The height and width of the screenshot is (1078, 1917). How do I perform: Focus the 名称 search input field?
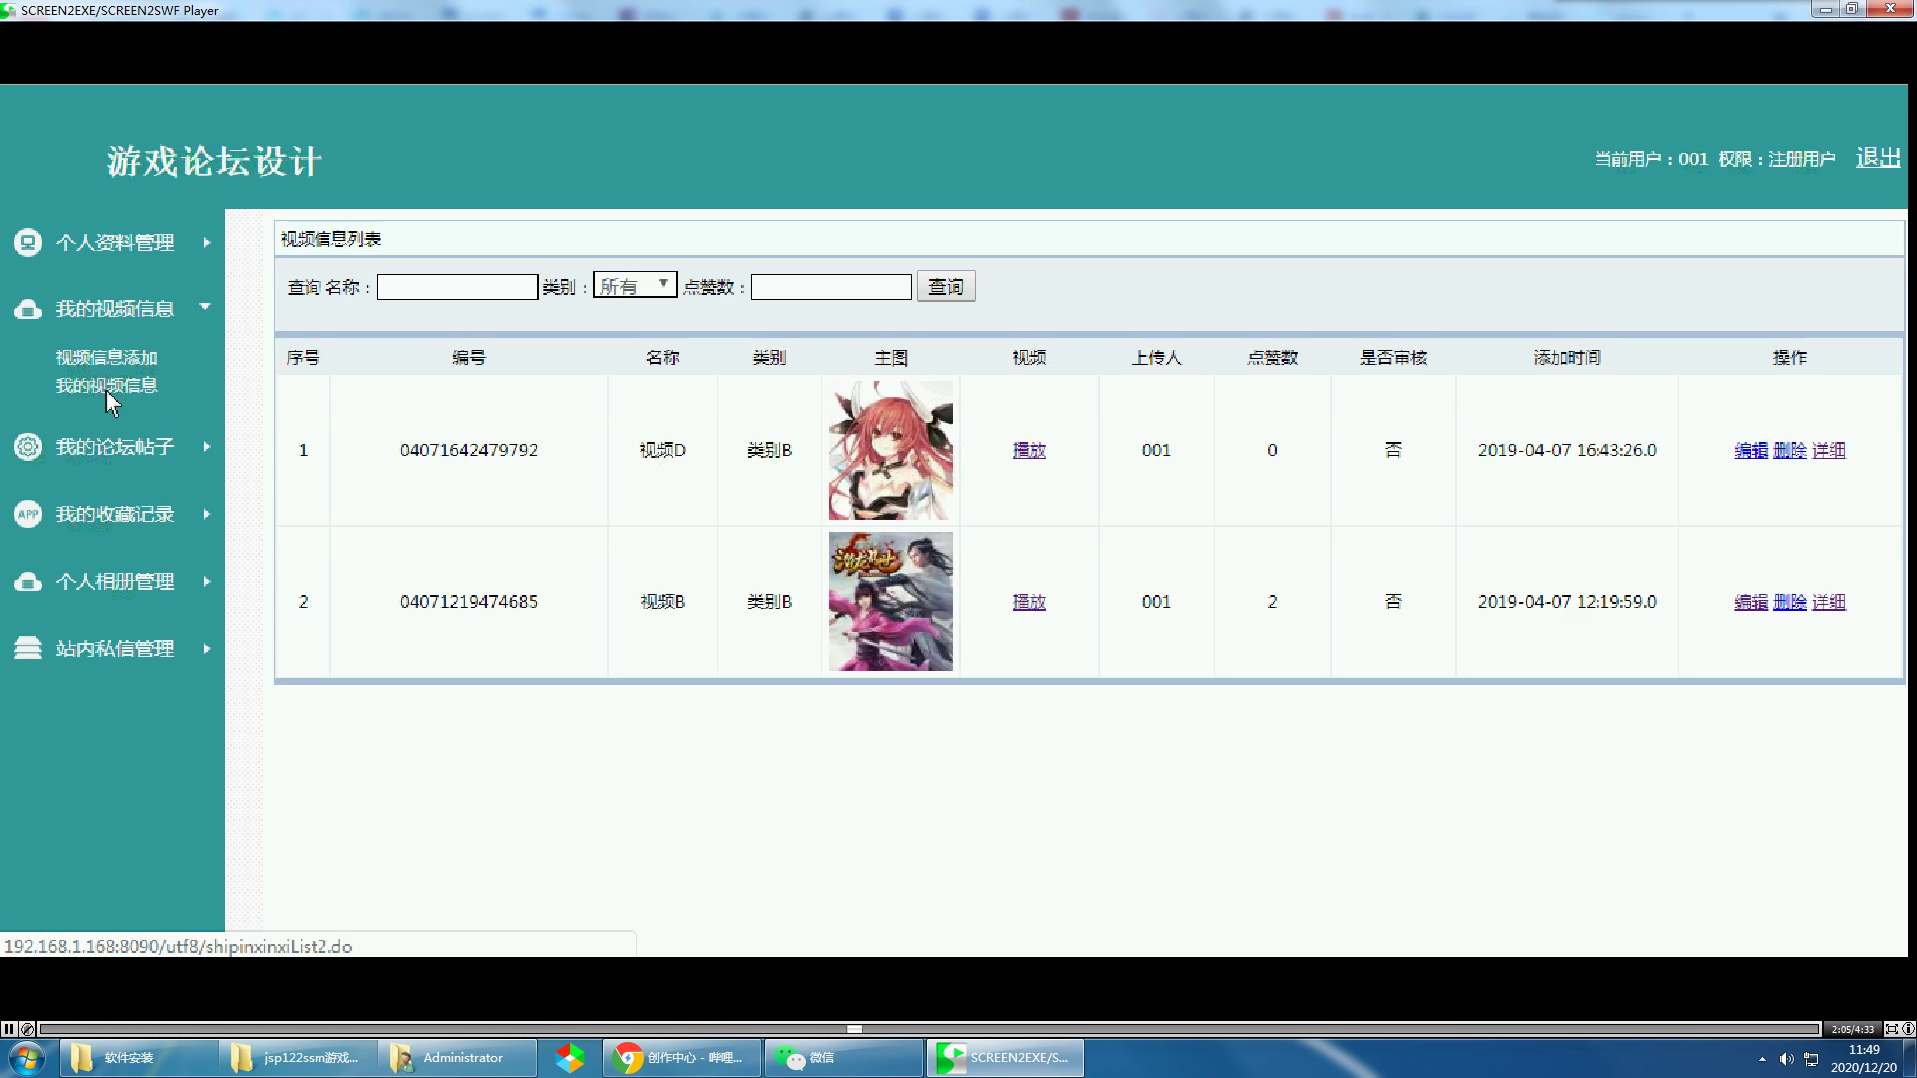pyautogui.click(x=457, y=287)
